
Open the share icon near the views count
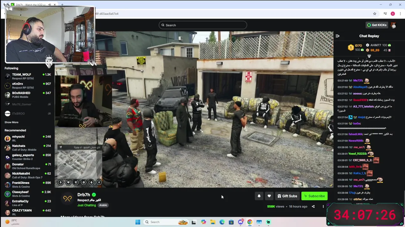313,207
